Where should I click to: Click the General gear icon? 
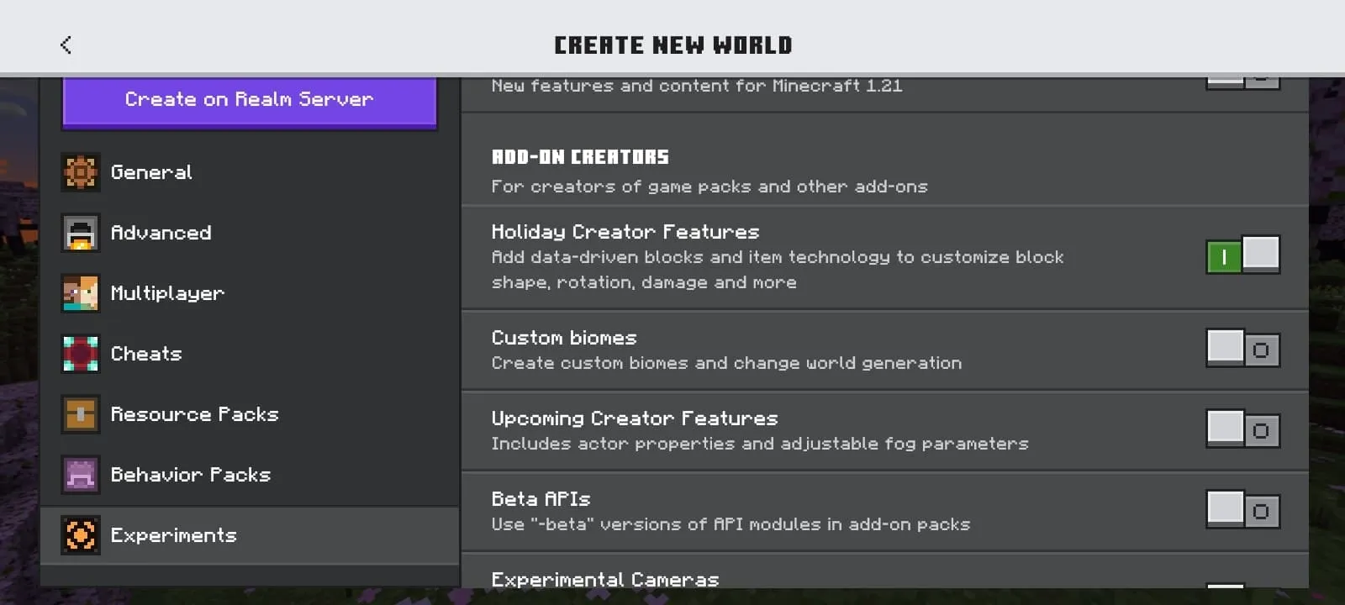click(81, 172)
